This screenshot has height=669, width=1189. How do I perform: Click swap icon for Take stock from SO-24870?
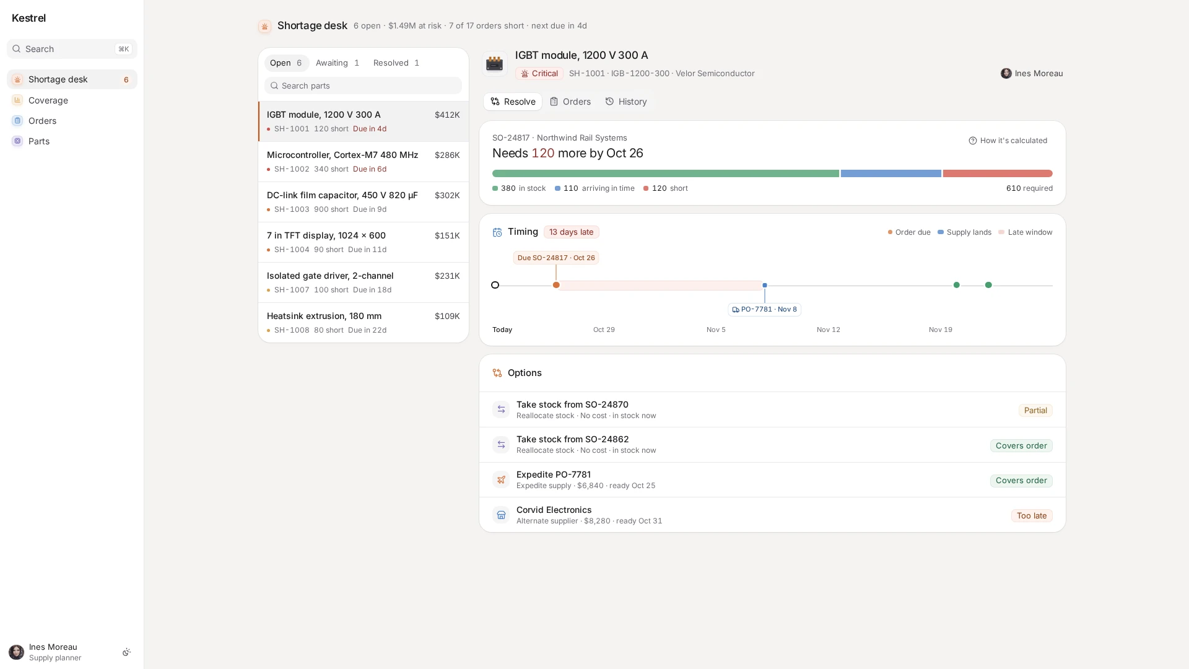(x=501, y=409)
